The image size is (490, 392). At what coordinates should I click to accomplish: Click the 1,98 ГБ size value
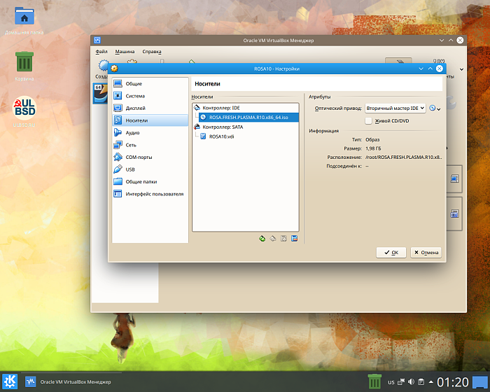pyautogui.click(x=373, y=148)
